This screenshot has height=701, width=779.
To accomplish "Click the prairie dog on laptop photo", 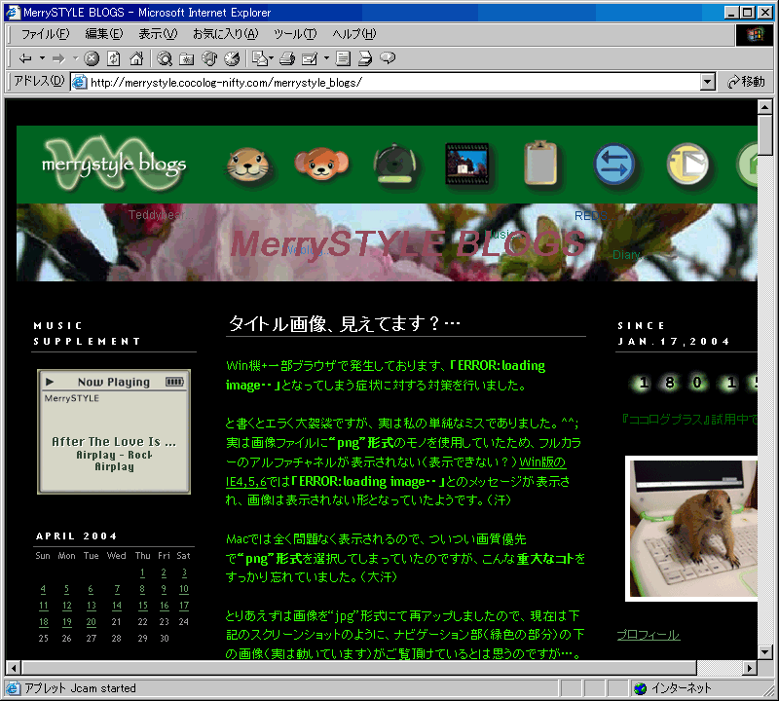I will (691, 529).
